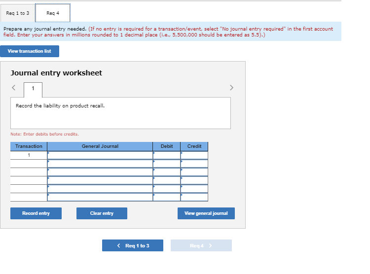Navigate back via bottom Req 1 to 3 button
Image resolution: width=370 pixels, height=274 pixels.
click(x=133, y=245)
